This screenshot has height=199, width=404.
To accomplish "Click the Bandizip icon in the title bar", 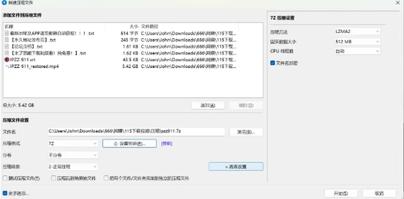I will point(4,3).
